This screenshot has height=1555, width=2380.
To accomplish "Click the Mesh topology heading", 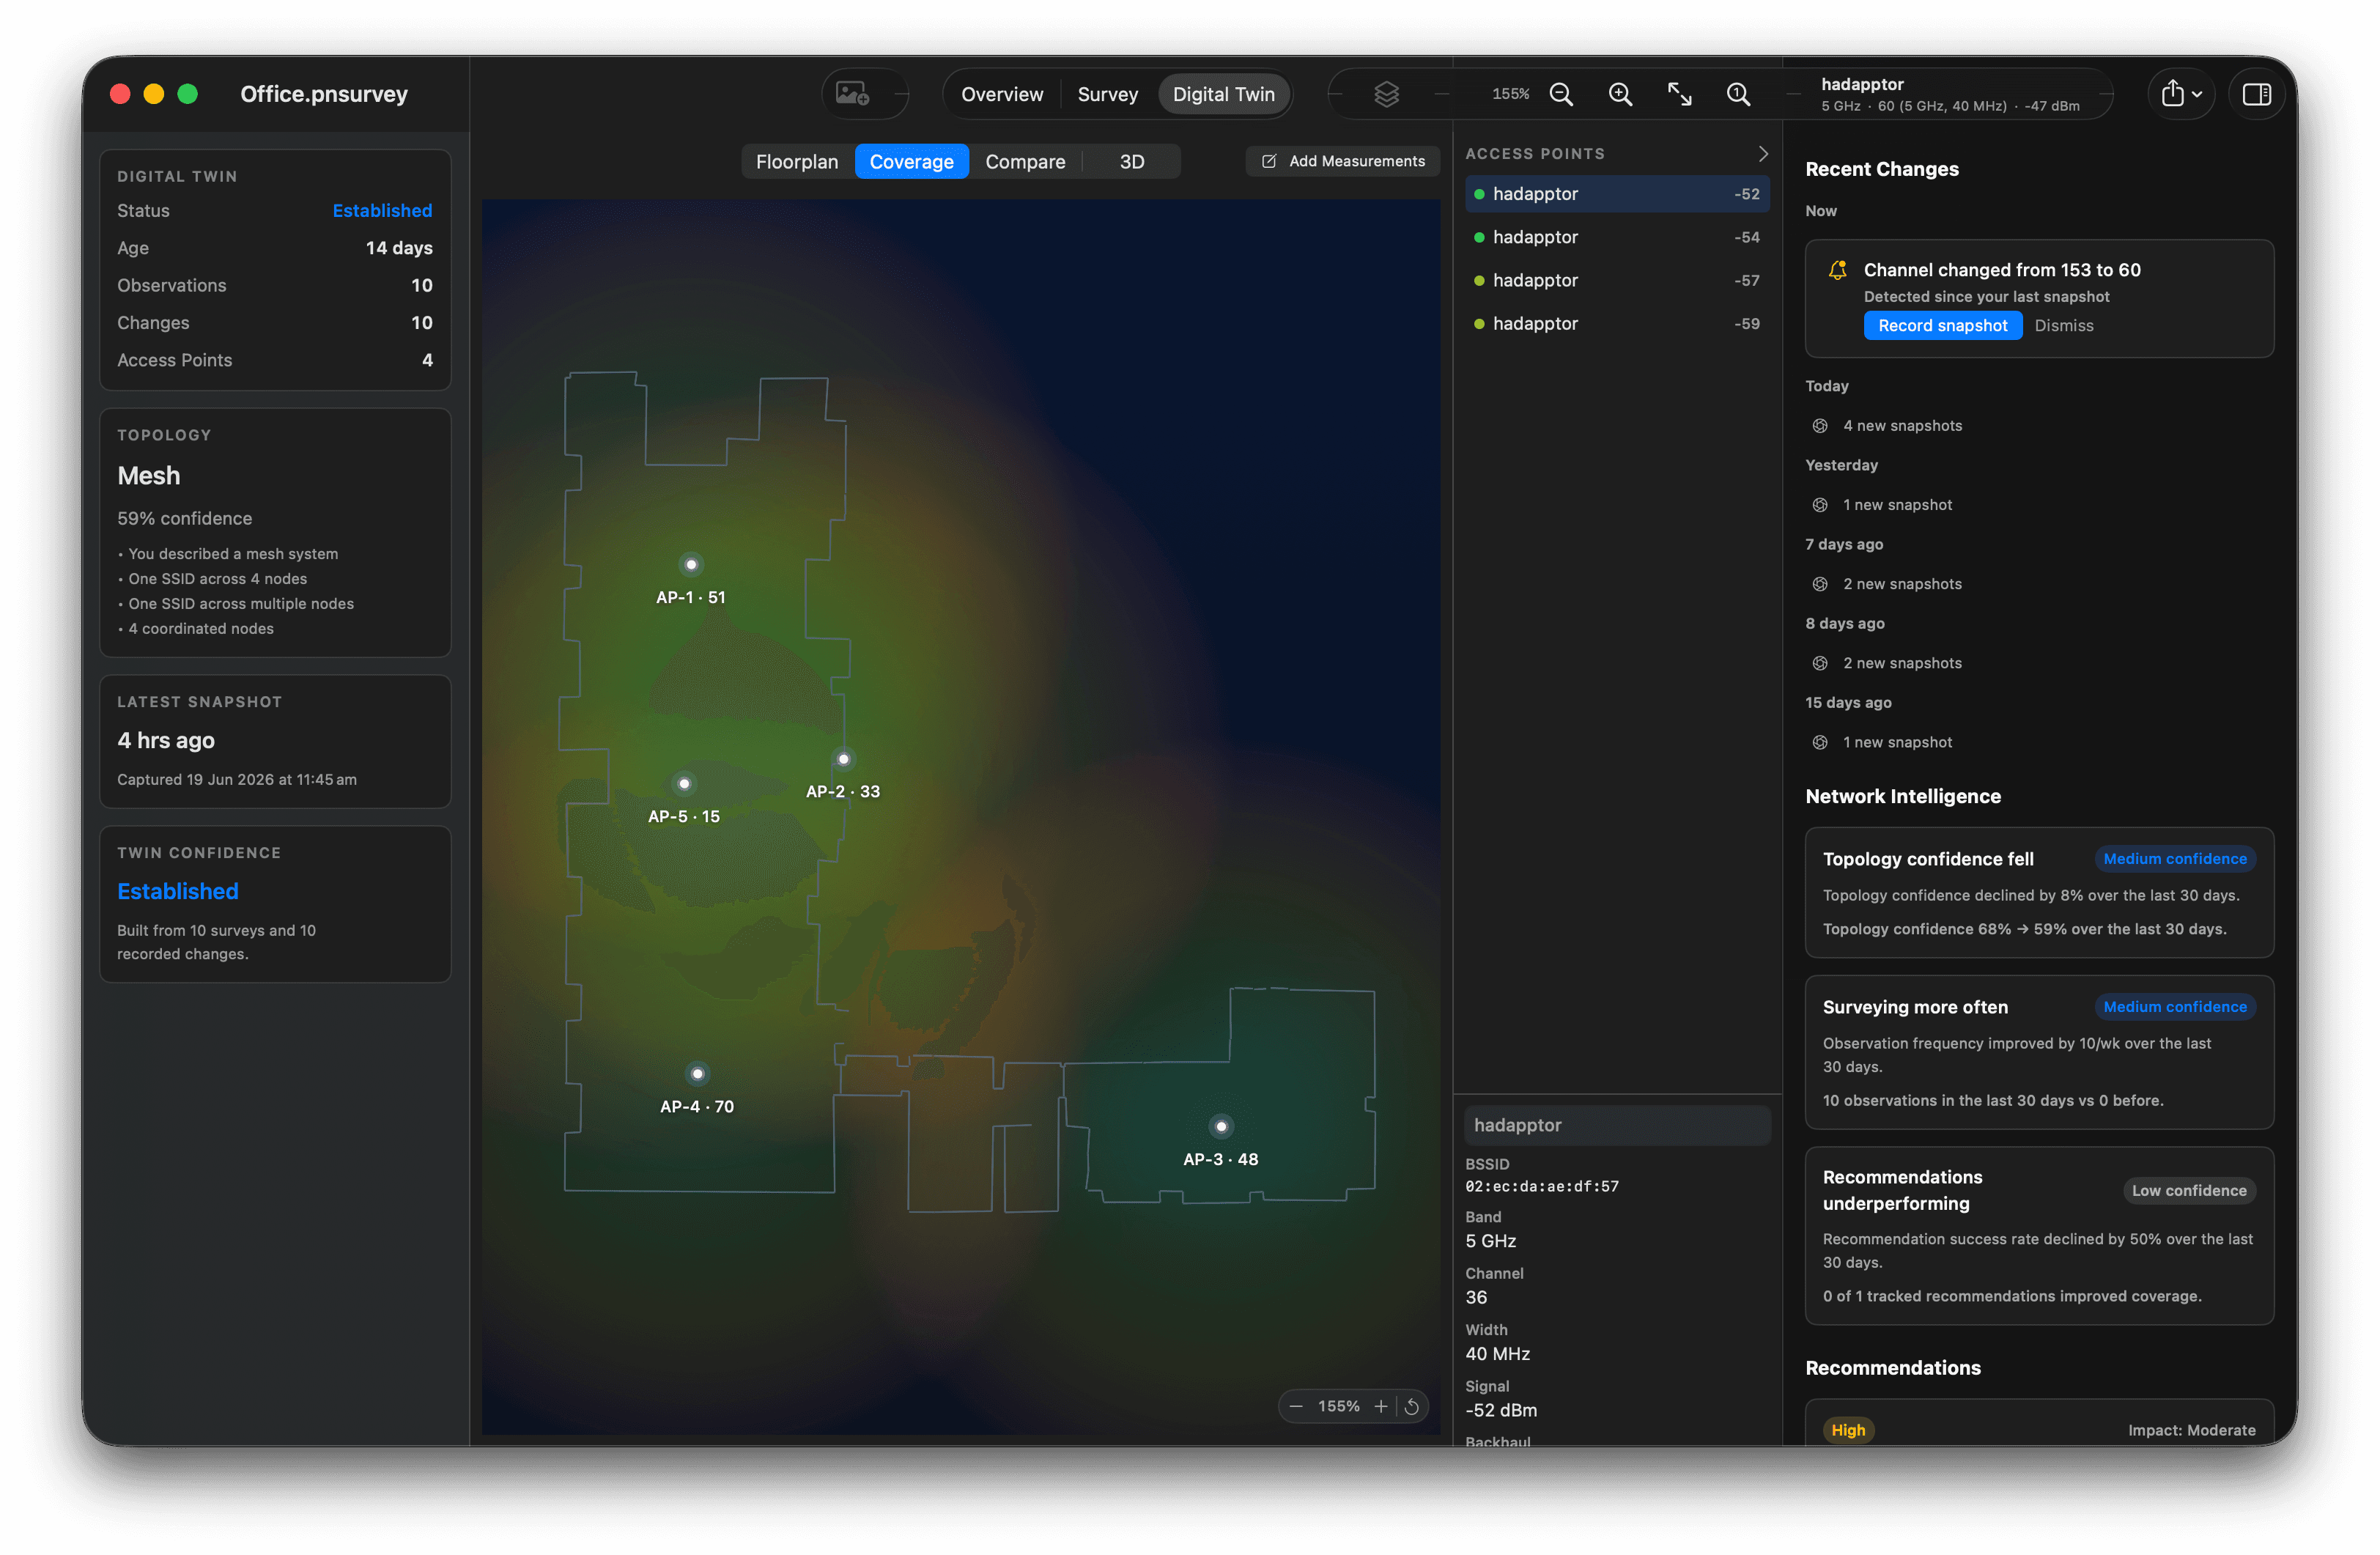I will click(149, 476).
